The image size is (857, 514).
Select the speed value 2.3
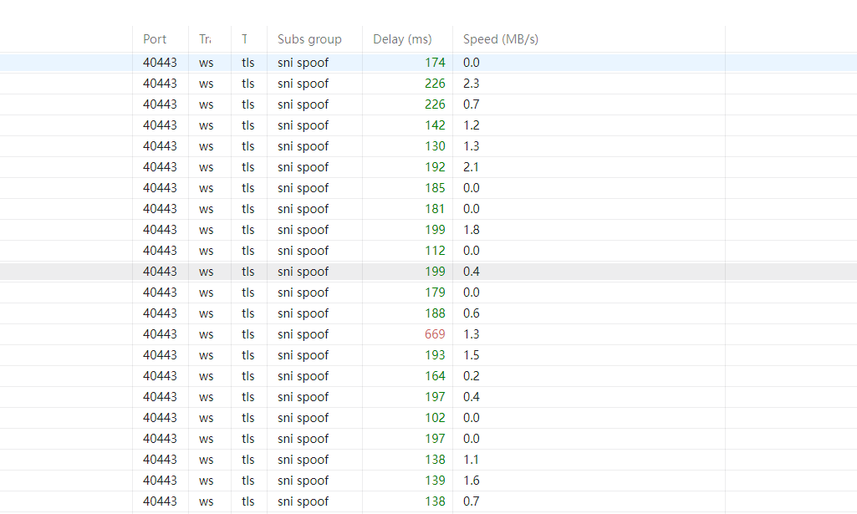pyautogui.click(x=471, y=84)
